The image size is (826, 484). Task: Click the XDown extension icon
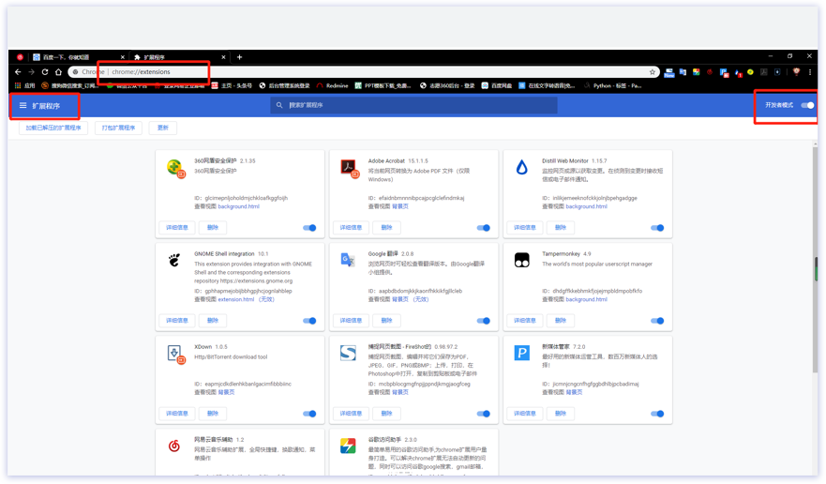176,355
